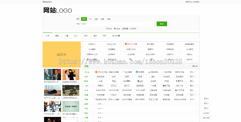This screenshot has height=122, width=241.
Task: Click the 涂涂研版 site icon
Action: pyautogui.click(x=163, y=72)
